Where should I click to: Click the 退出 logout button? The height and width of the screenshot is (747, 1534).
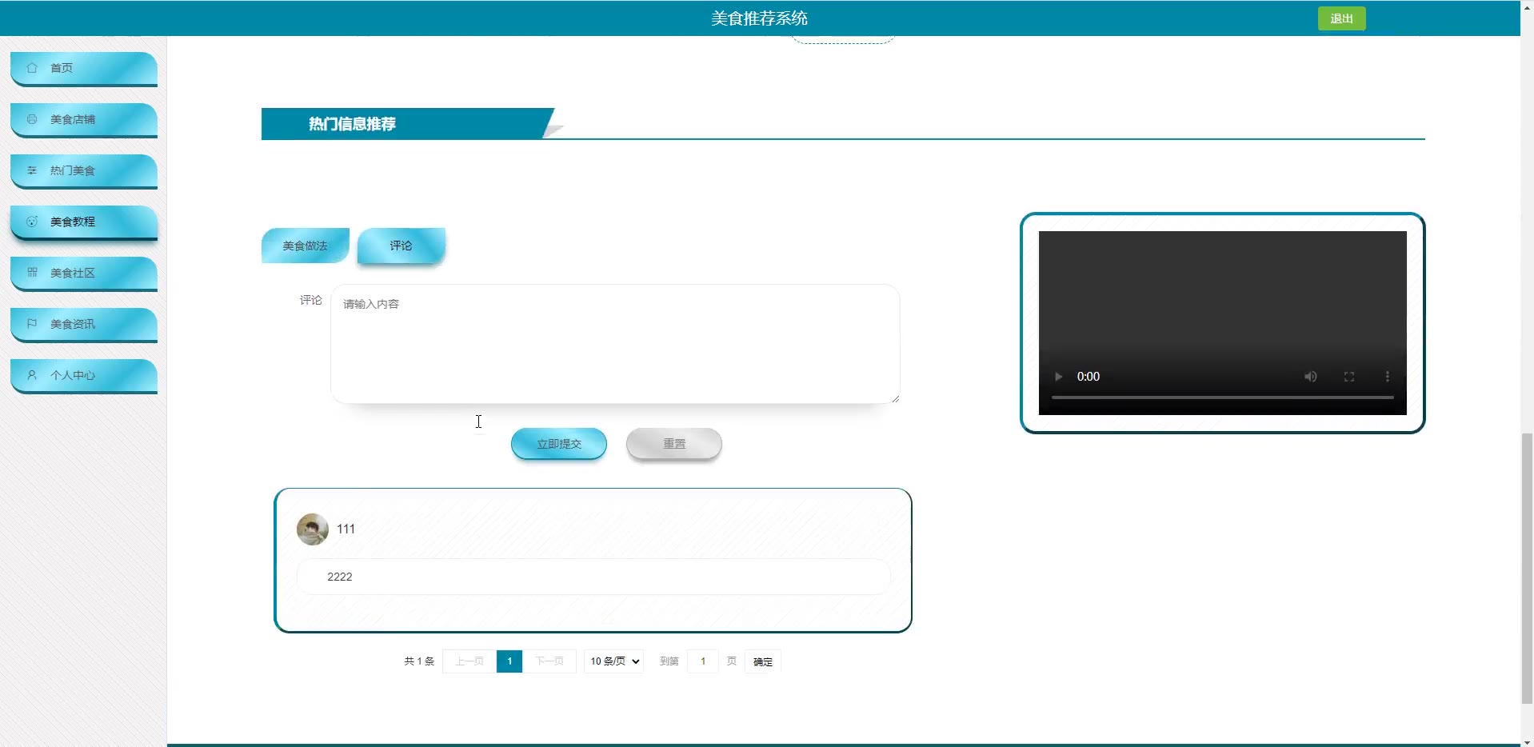(x=1342, y=18)
